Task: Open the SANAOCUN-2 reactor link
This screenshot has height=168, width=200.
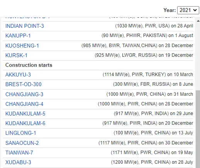Action: (x=22, y=143)
